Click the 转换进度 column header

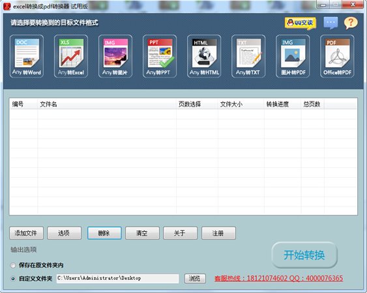(x=282, y=104)
